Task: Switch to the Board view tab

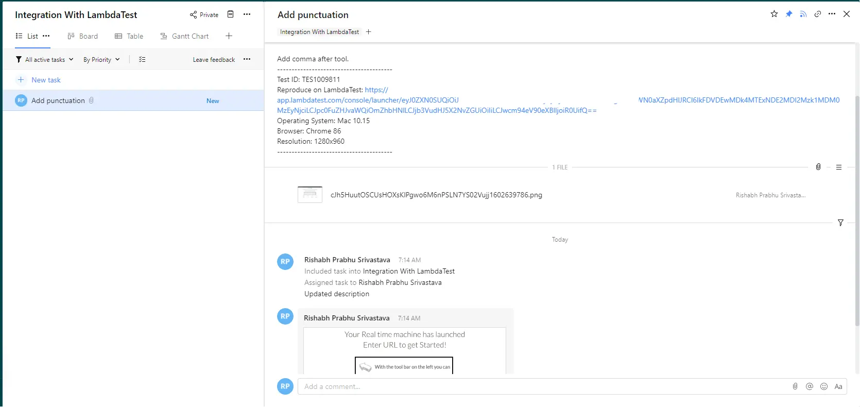Action: [83, 36]
